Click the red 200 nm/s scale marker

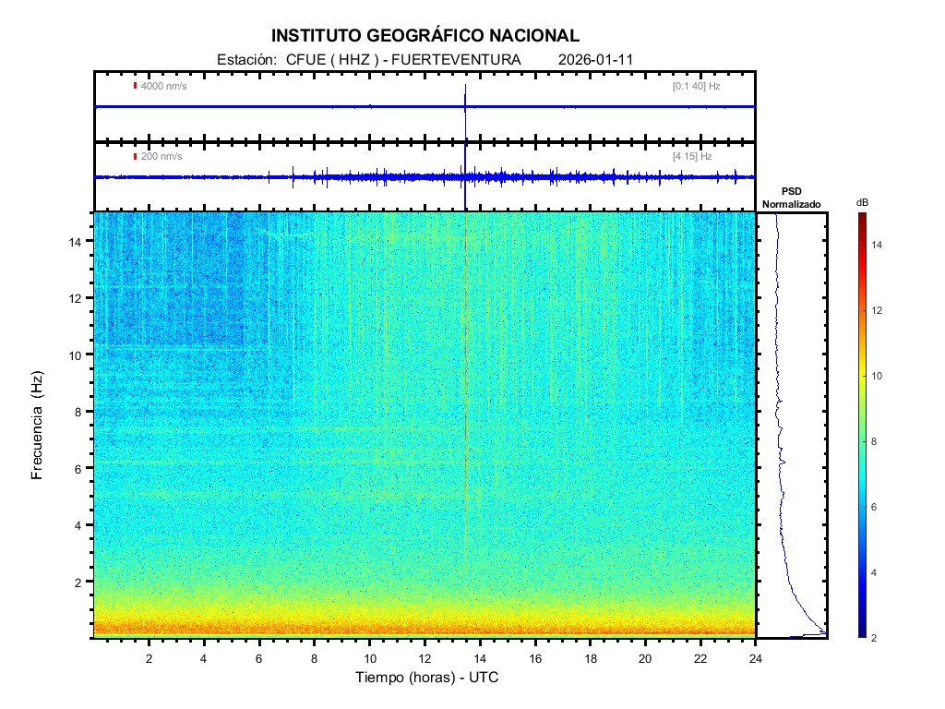click(x=135, y=157)
